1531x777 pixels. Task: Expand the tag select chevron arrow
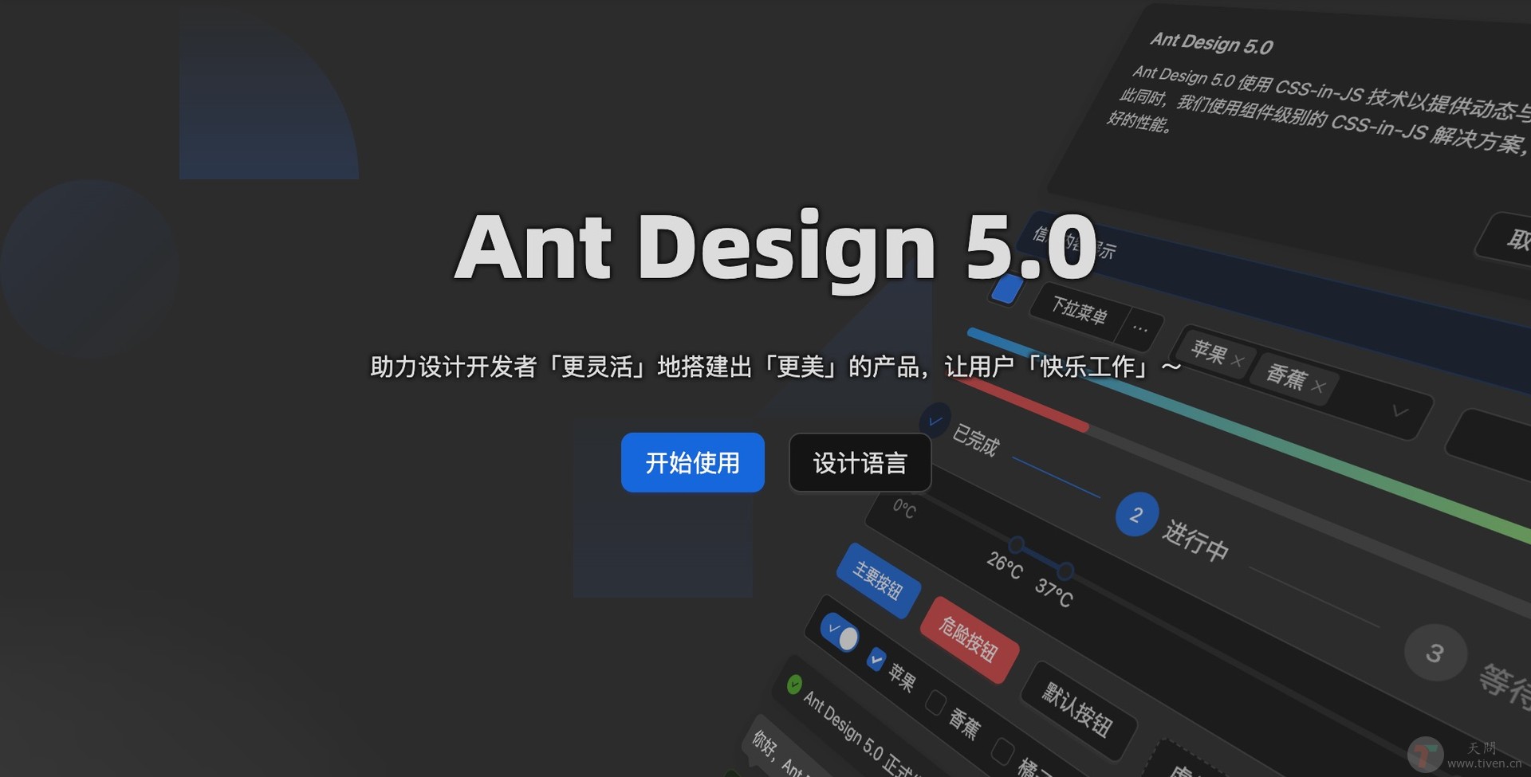(1399, 411)
